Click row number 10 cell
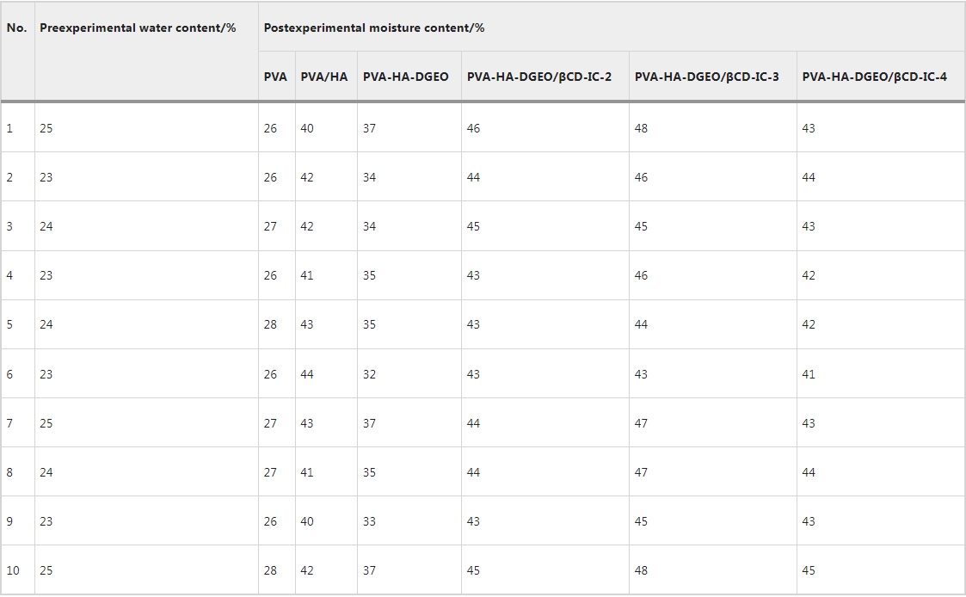The image size is (966, 597). tap(14, 570)
